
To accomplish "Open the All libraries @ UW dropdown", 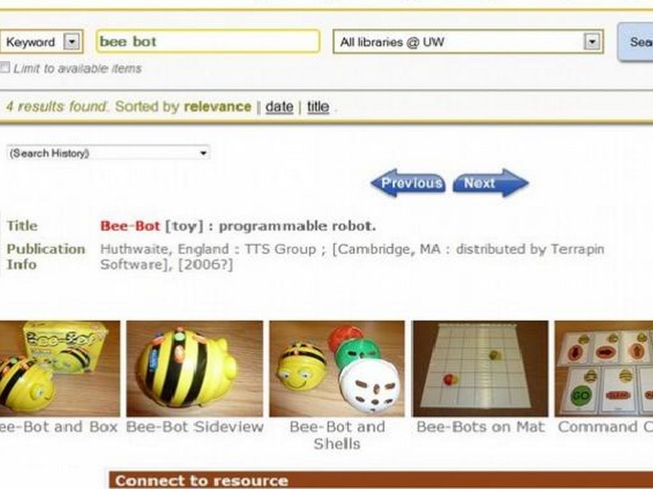I will coord(468,41).
